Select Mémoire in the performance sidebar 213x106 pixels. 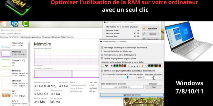click(14, 53)
